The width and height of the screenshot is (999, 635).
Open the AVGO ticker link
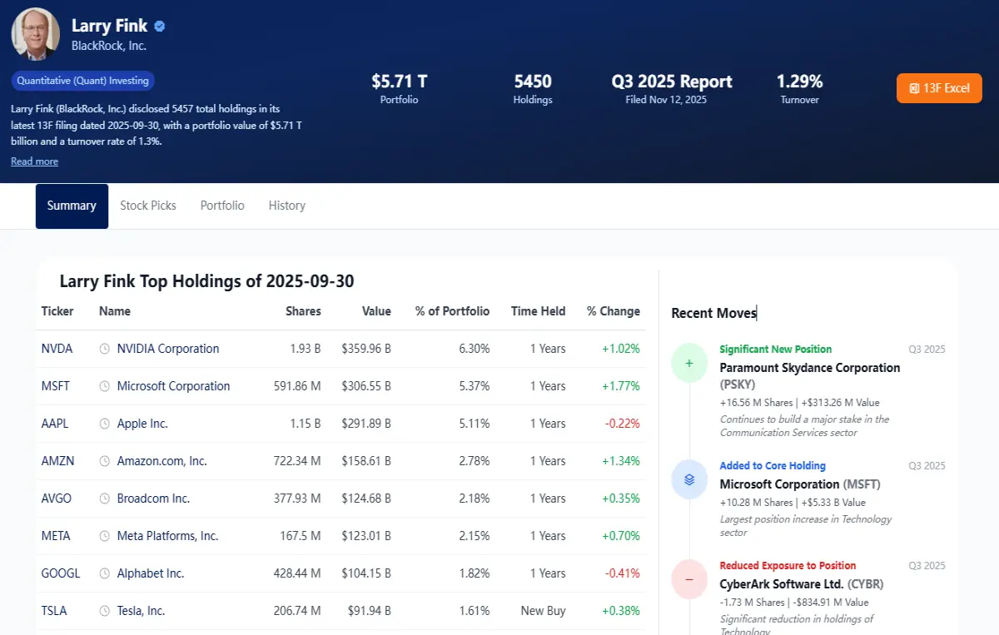coord(57,499)
